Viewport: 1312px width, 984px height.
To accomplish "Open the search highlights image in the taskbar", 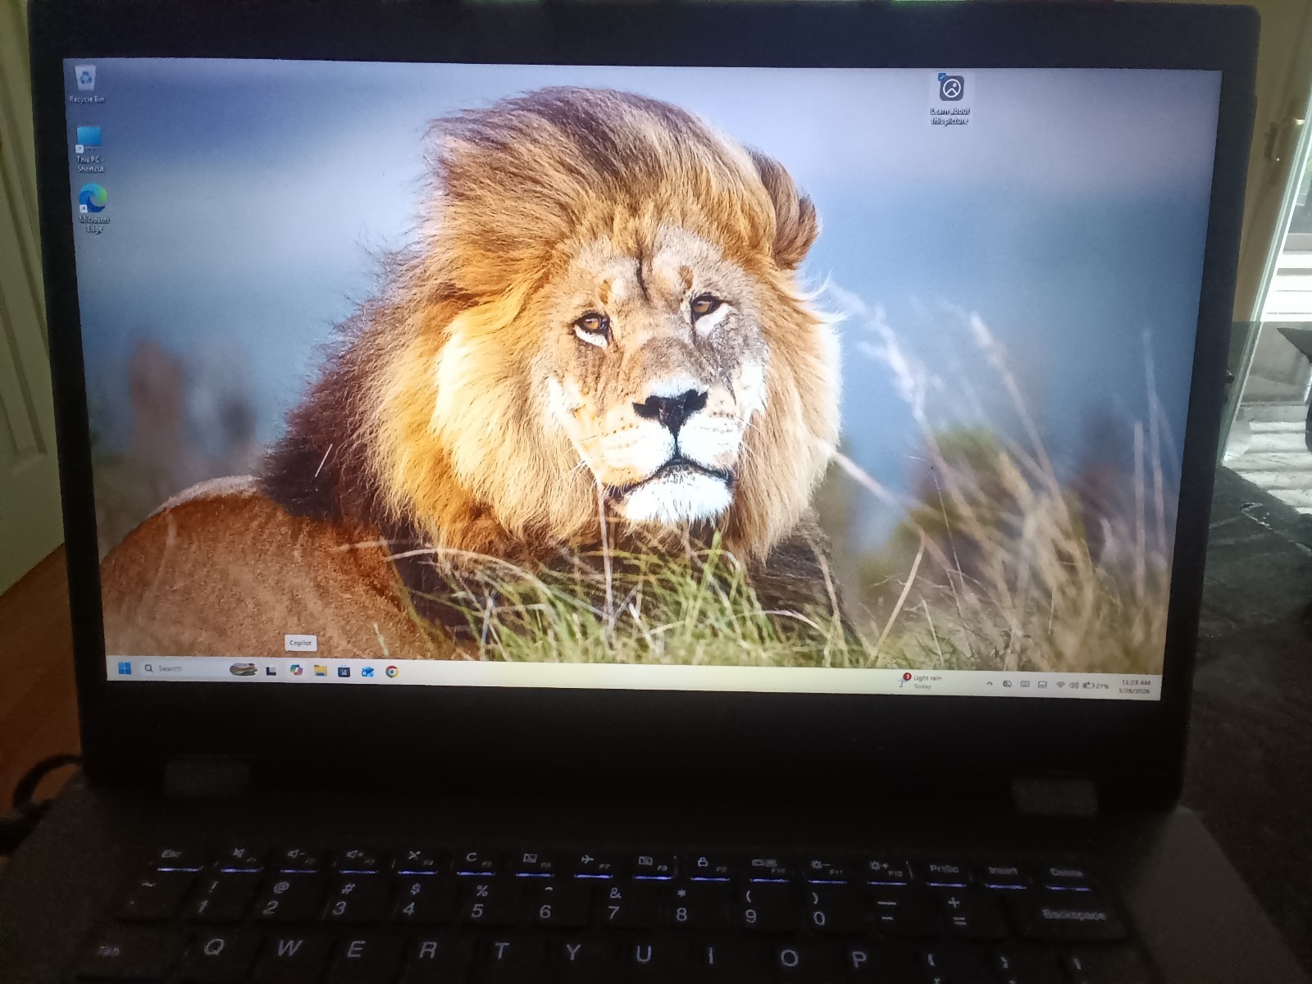I will tap(243, 669).
